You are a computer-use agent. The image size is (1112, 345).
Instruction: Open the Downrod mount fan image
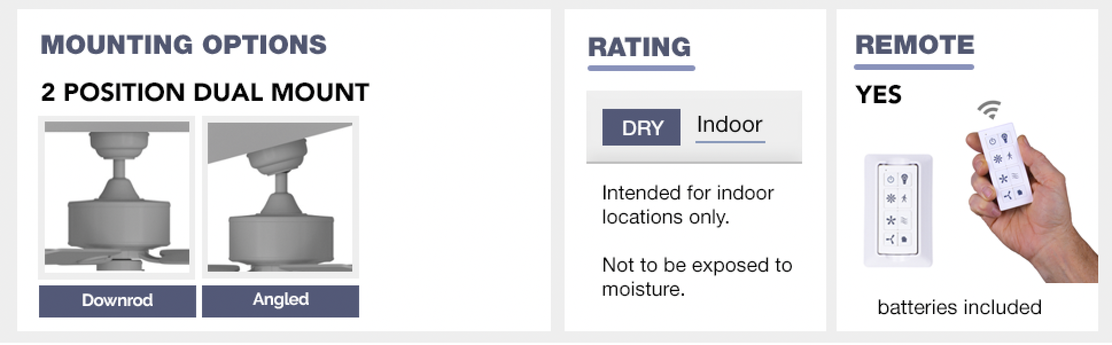click(x=117, y=197)
